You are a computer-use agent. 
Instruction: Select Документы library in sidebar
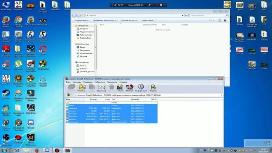(83, 50)
